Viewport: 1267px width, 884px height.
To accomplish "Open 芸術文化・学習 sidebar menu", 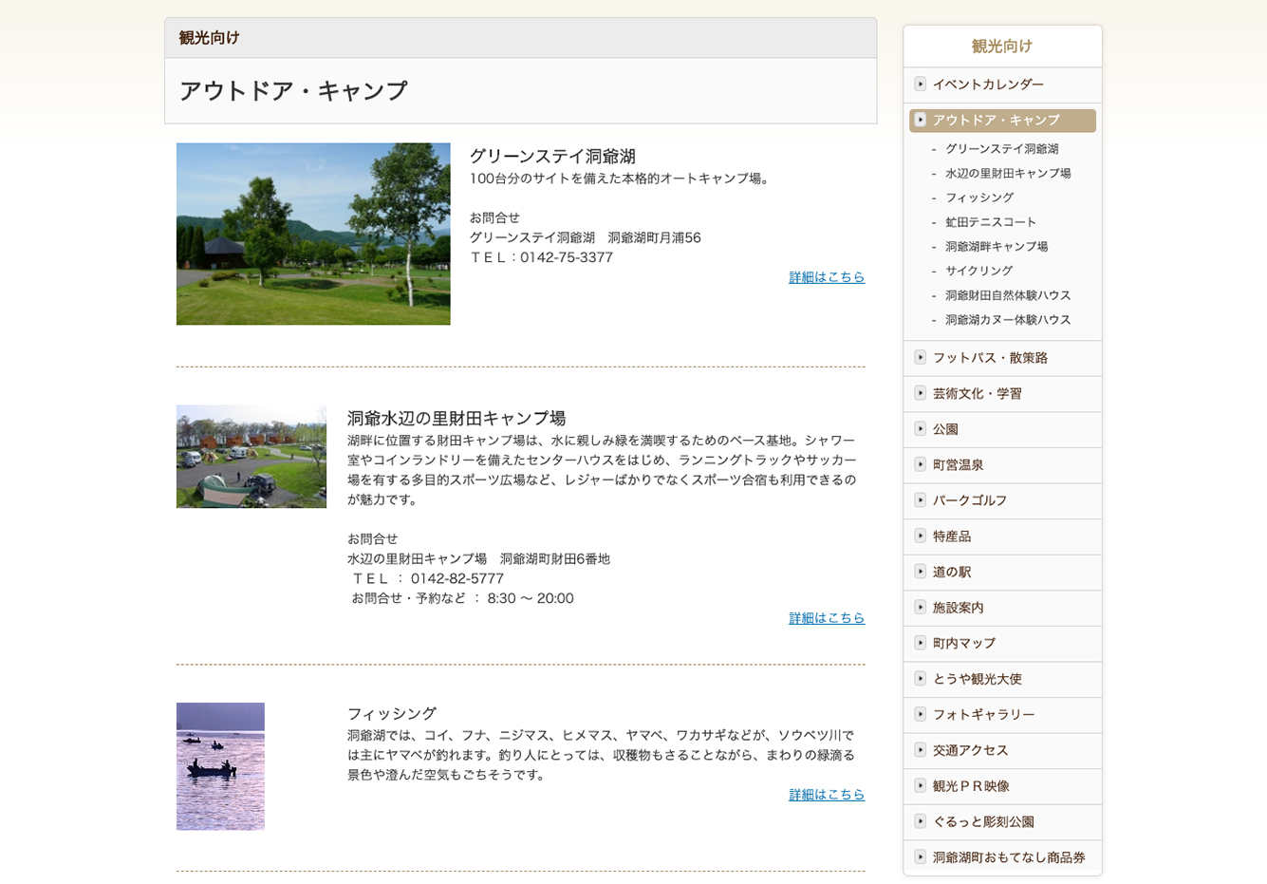I will 1002,394.
